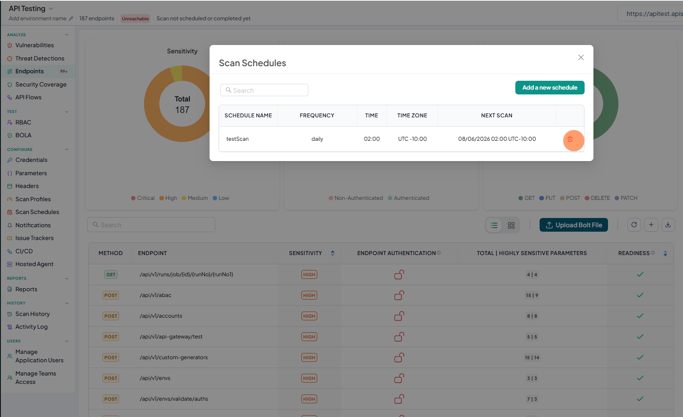Show info for ENDPOINT AUTHENTICATION header
The height and width of the screenshot is (417, 683).
[439, 252]
